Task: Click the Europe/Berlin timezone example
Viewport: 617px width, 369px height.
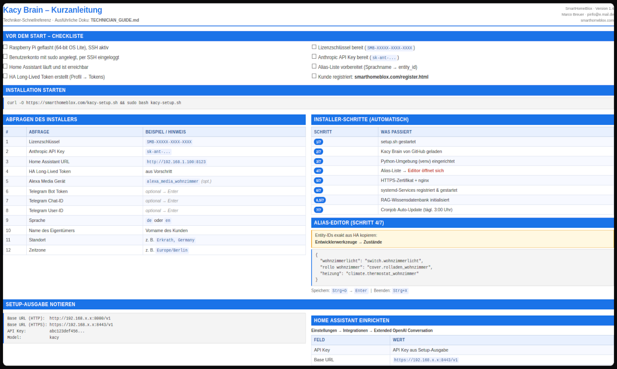Action: click(172, 250)
